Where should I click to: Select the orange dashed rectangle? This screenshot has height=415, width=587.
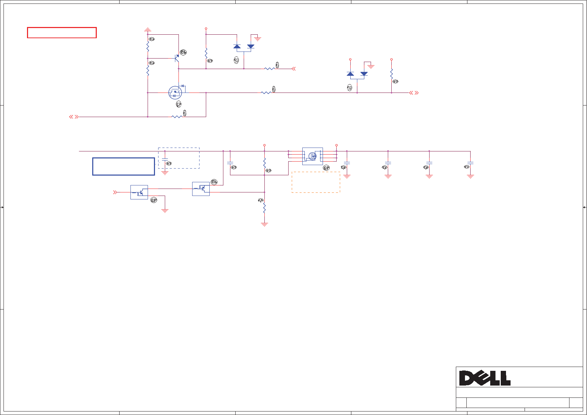pyautogui.click(x=316, y=182)
